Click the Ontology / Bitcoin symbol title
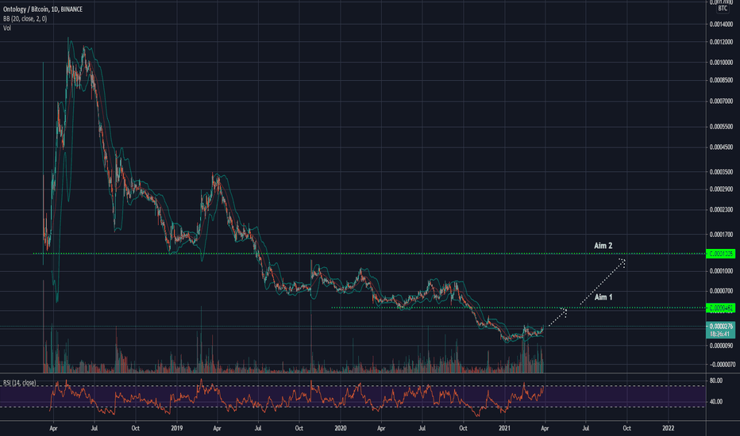740x436 pixels. (42, 9)
